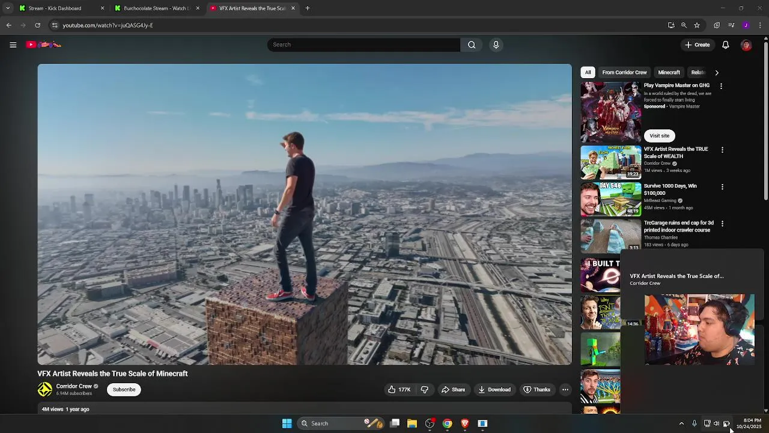Subscribe to Corridor Crew
Image resolution: width=769 pixels, height=433 pixels.
124,390
